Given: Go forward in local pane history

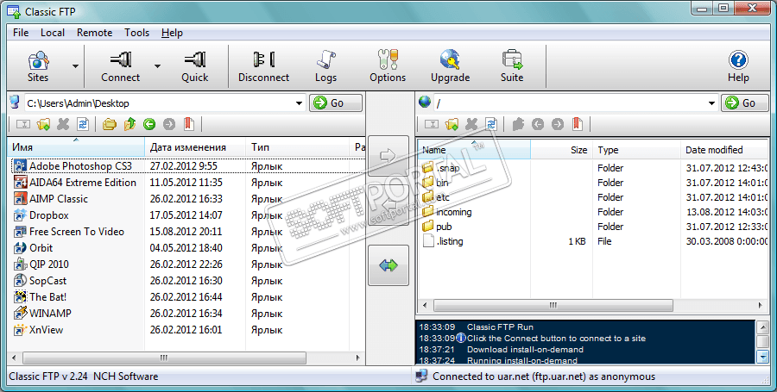Looking at the screenshot, I should click(x=169, y=124).
